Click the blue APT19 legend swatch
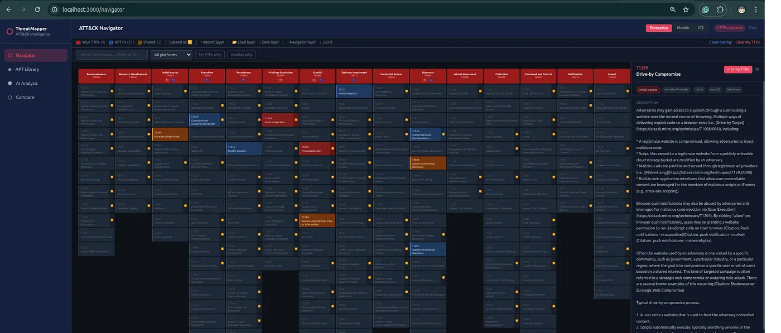The width and height of the screenshot is (781, 333). pyautogui.click(x=111, y=42)
